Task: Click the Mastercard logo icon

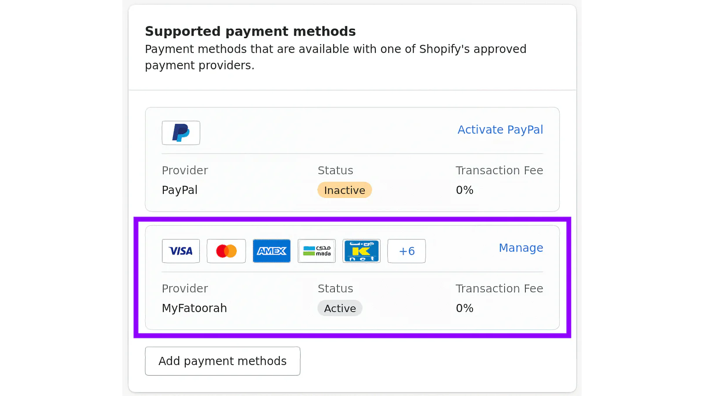Action: point(226,251)
